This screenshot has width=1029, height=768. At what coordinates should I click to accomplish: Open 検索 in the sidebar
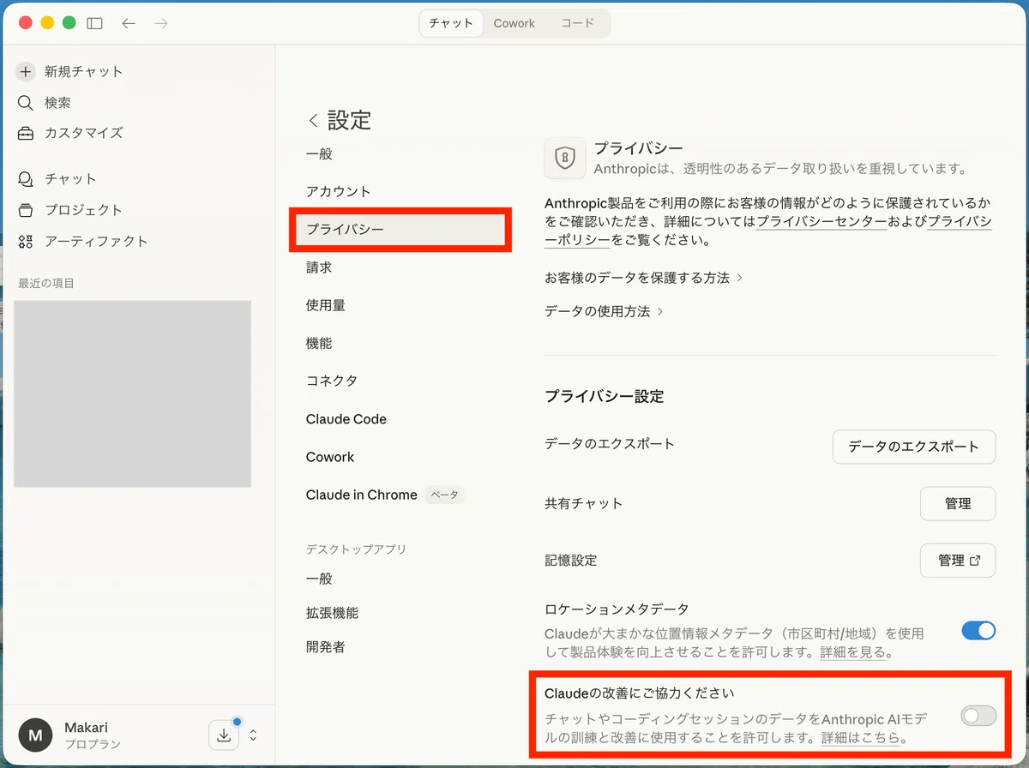click(57, 103)
